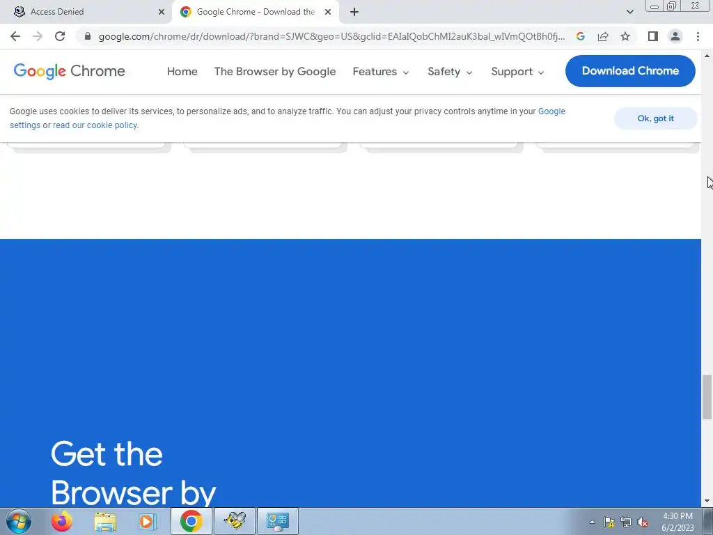Open The Browser by Google page
This screenshot has height=535, width=713.
[x=275, y=72]
